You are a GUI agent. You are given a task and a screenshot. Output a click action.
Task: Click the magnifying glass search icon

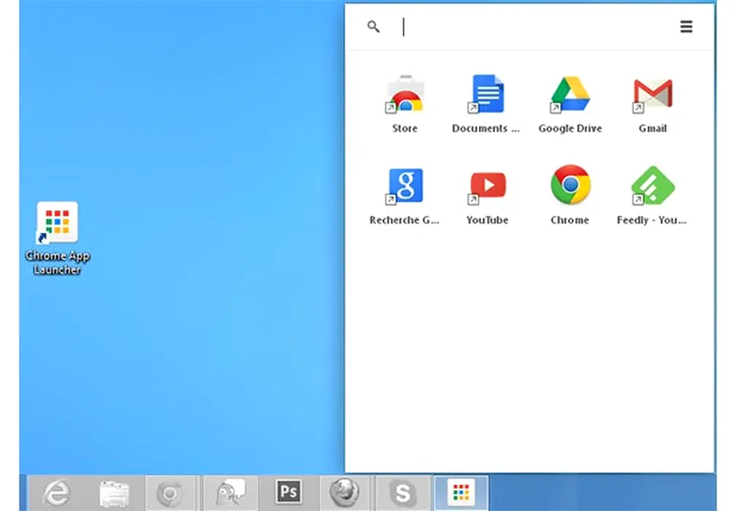point(374,27)
